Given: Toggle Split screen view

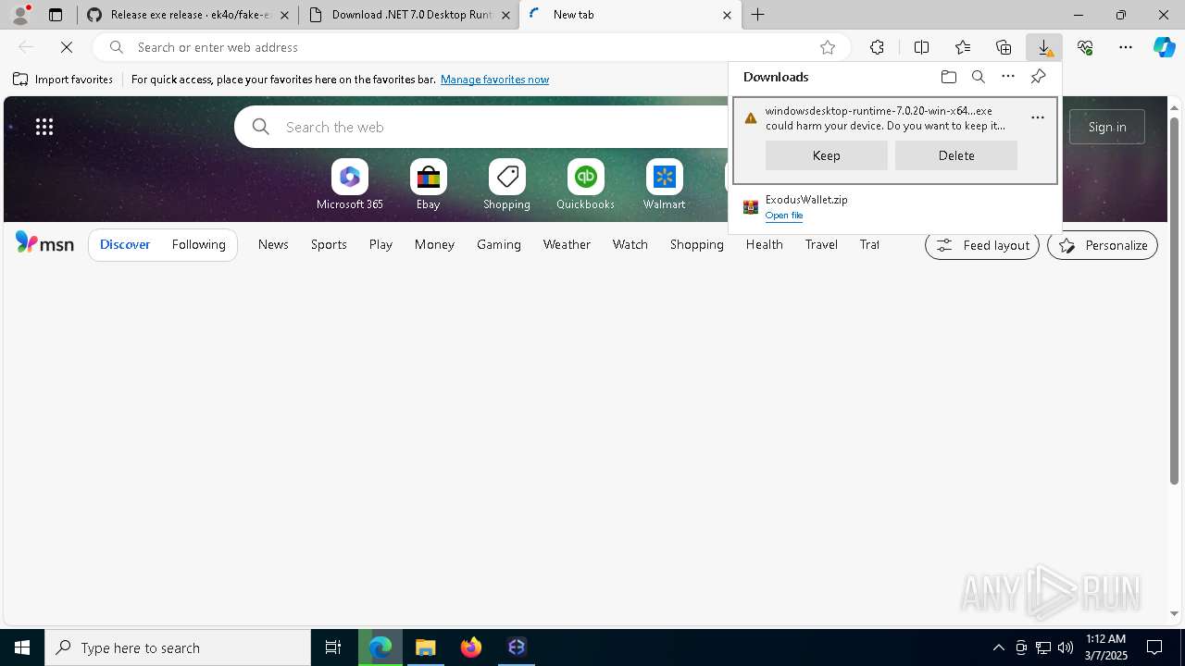Looking at the screenshot, I should 921,47.
